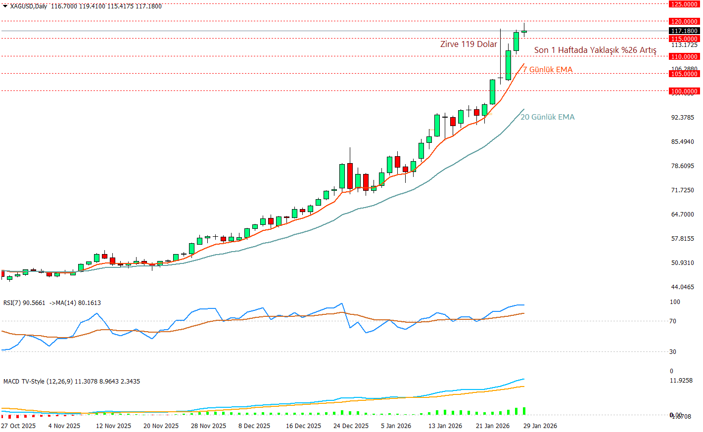This screenshot has width=703, height=432.
Task: Select the "7 Günlük EMA" orange label
Action: point(548,70)
